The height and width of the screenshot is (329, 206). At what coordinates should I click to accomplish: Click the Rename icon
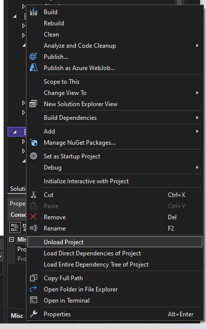[x=34, y=228]
